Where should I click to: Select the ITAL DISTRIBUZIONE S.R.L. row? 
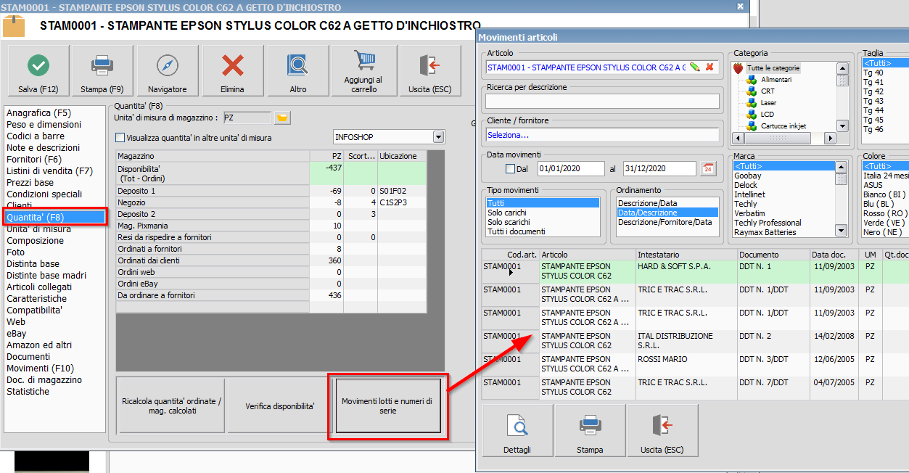[695, 341]
